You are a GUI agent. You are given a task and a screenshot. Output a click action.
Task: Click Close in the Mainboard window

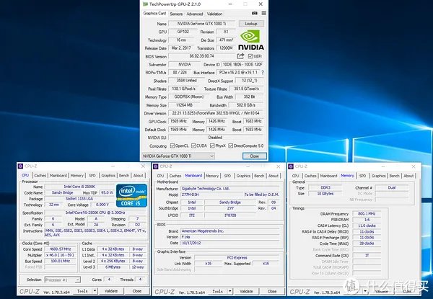click(272, 291)
